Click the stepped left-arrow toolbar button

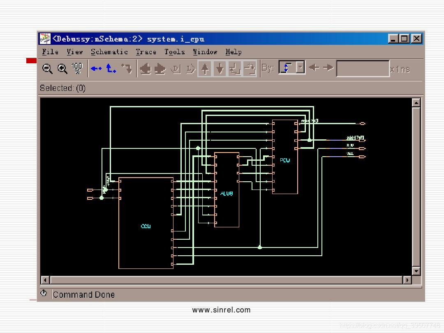[x=235, y=69]
